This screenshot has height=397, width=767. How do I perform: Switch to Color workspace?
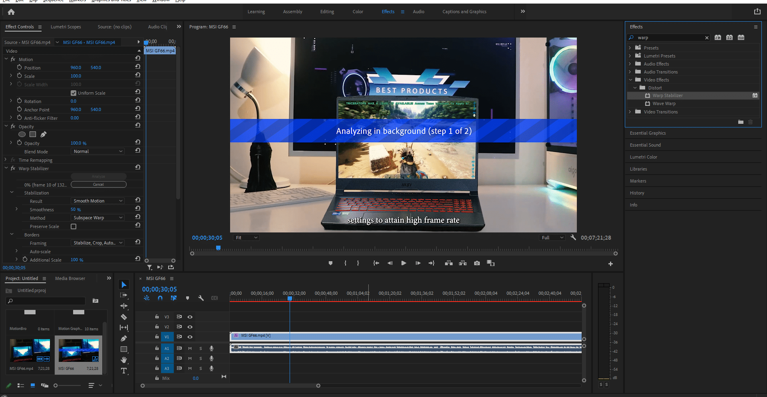pyautogui.click(x=358, y=12)
